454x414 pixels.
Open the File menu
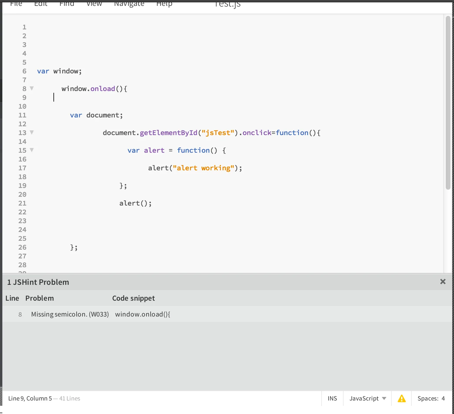coord(16,4)
